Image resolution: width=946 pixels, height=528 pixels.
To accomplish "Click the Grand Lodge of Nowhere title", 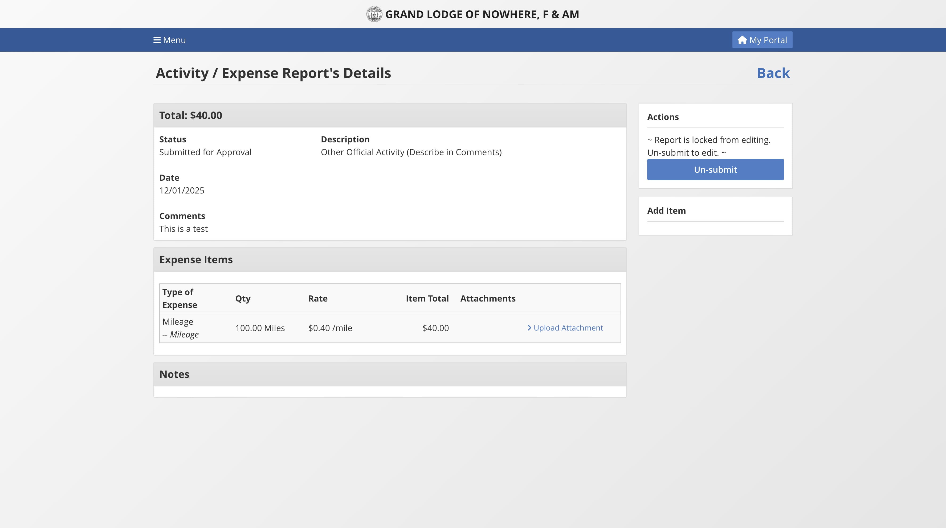I will (x=482, y=14).
